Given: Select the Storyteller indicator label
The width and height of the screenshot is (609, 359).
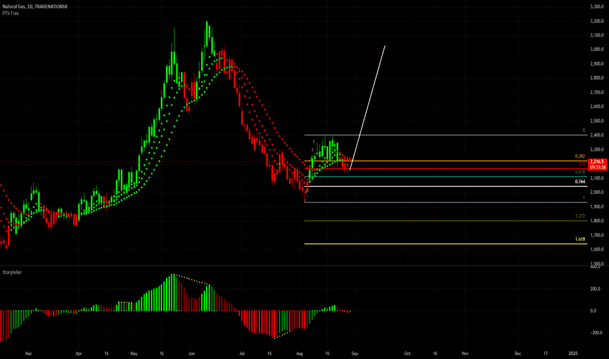Looking at the screenshot, I should pos(12,272).
